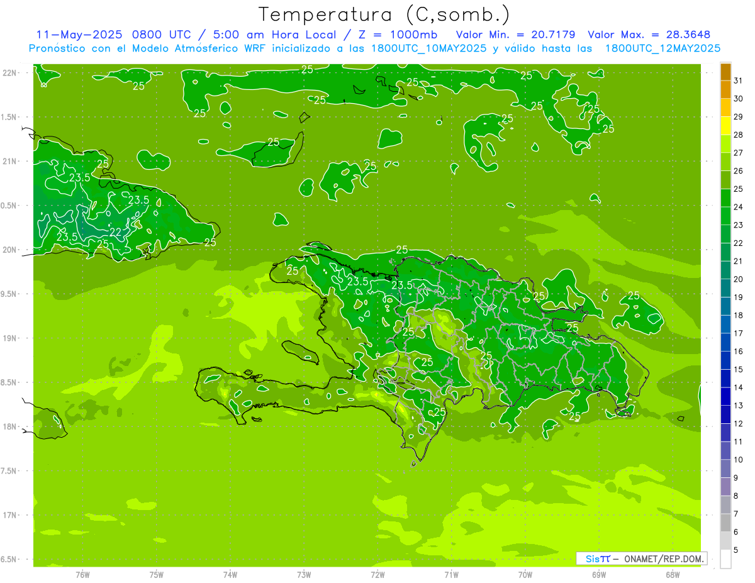Click the '20N' latitude axis label
The image size is (755, 583).
coord(10,250)
